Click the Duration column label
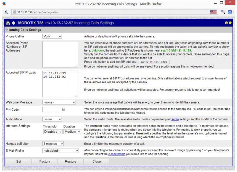The image size is (237, 172). click(69, 127)
